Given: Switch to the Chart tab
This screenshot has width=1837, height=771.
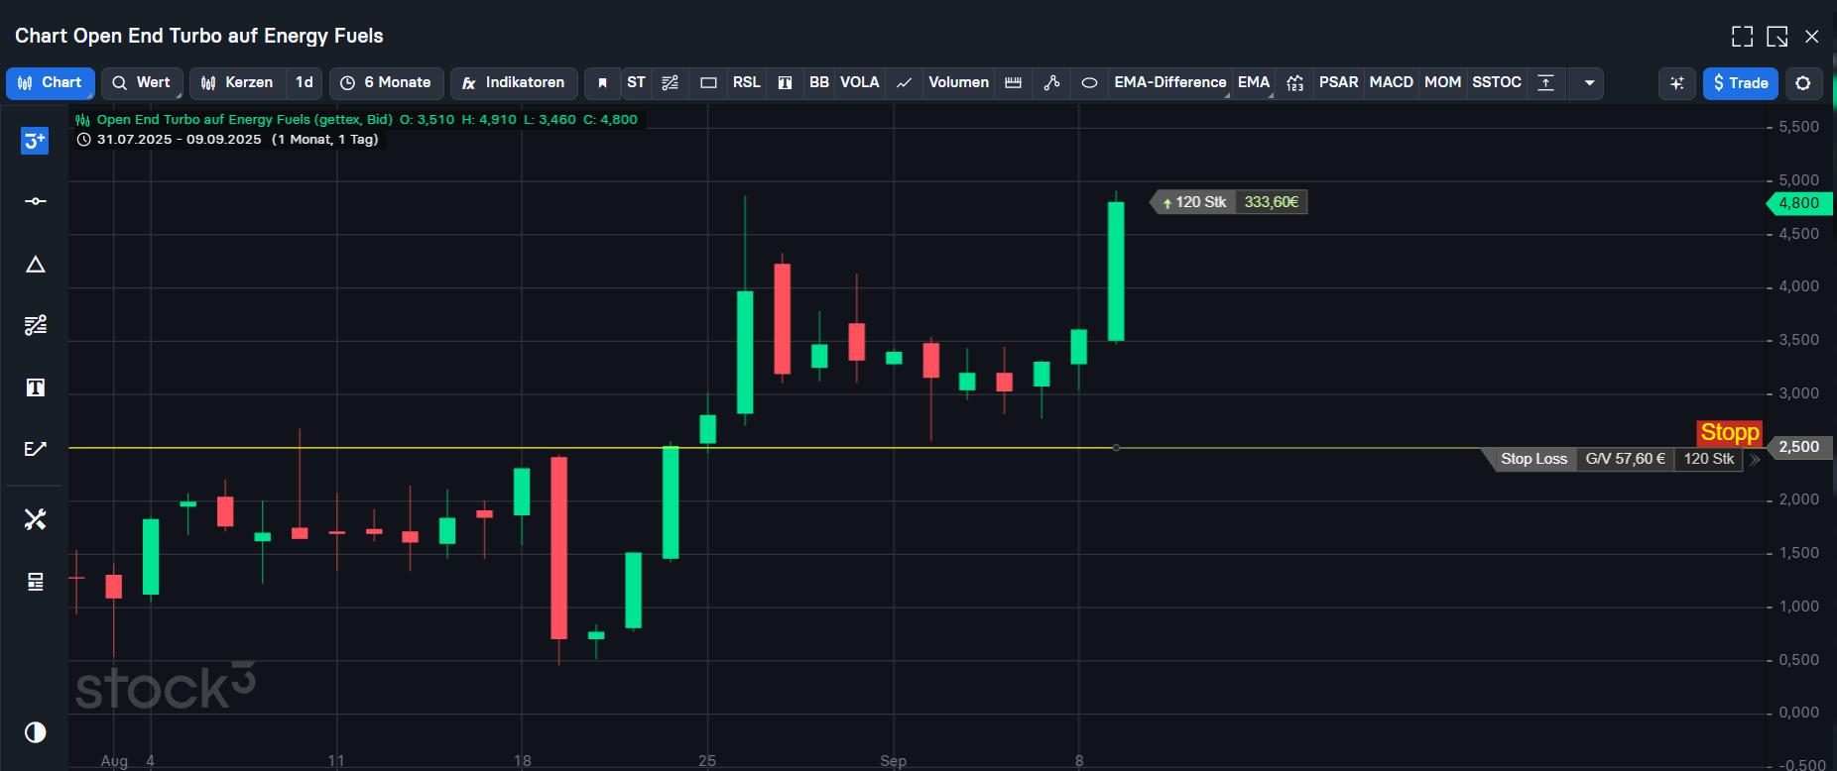Looking at the screenshot, I should click(51, 83).
